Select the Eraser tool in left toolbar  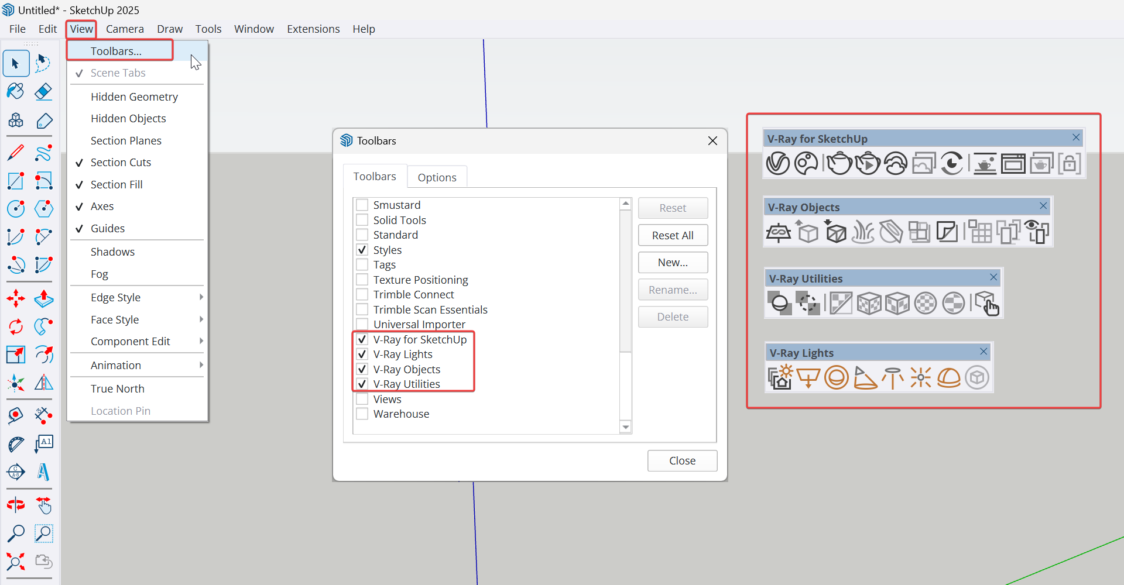coord(44,92)
